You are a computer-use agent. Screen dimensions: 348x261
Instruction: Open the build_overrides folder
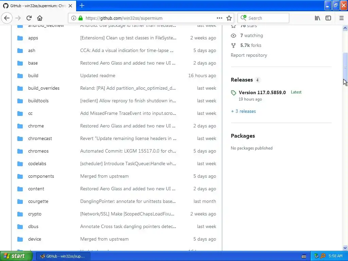coord(44,88)
